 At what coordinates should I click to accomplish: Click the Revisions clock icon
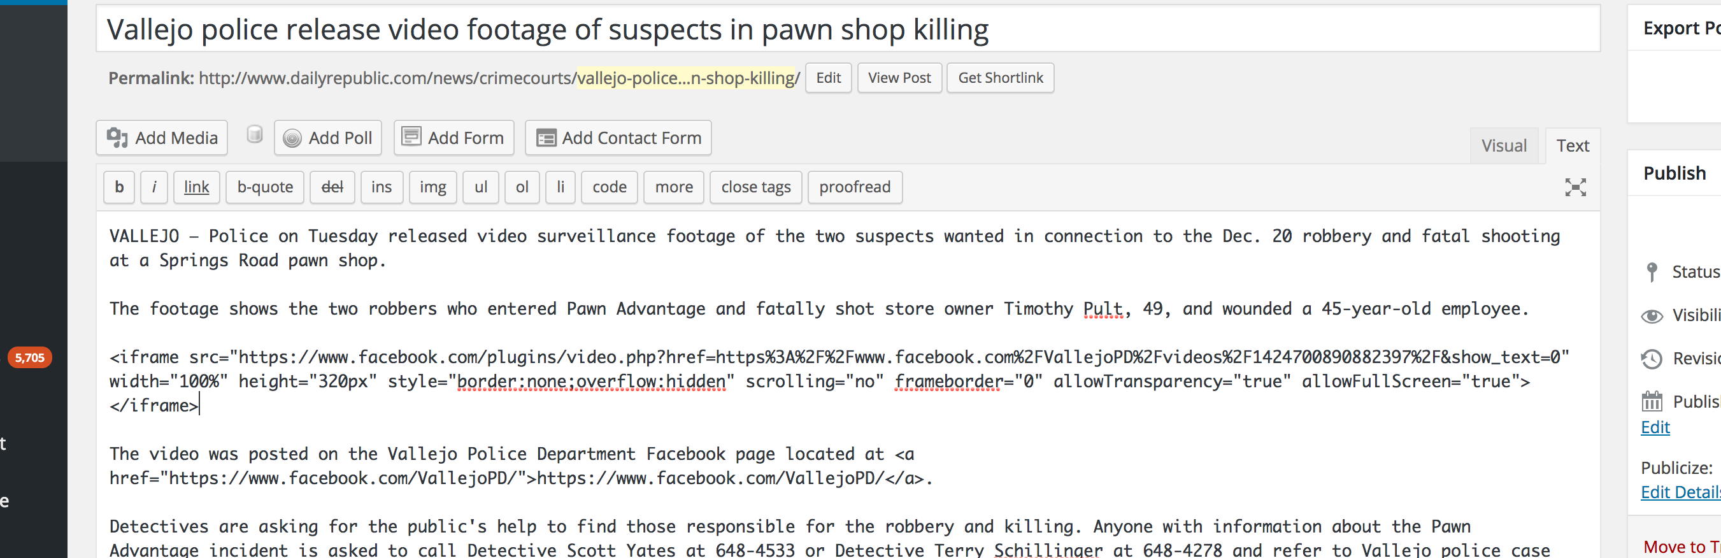click(1652, 359)
